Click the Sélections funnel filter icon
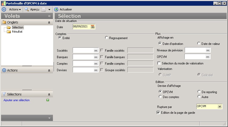Screen dimensions: 228x127 point(4,94)
